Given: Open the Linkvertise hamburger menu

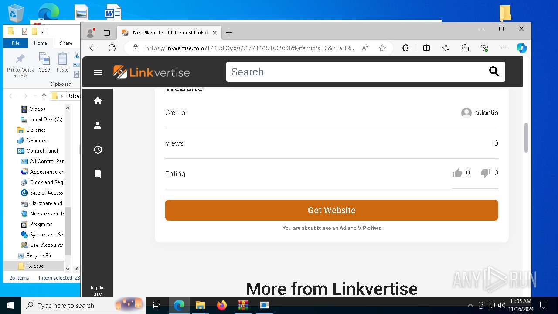Looking at the screenshot, I should tap(98, 72).
